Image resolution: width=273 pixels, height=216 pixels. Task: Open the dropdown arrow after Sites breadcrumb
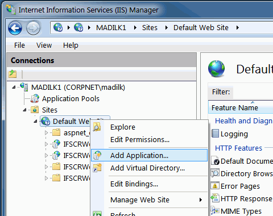167,28
